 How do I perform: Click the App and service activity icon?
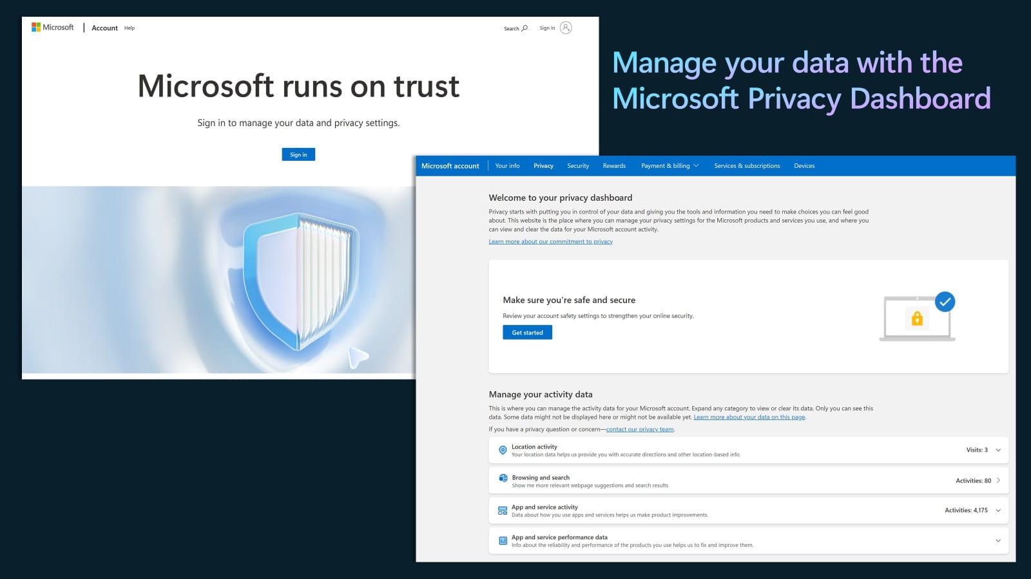503,511
